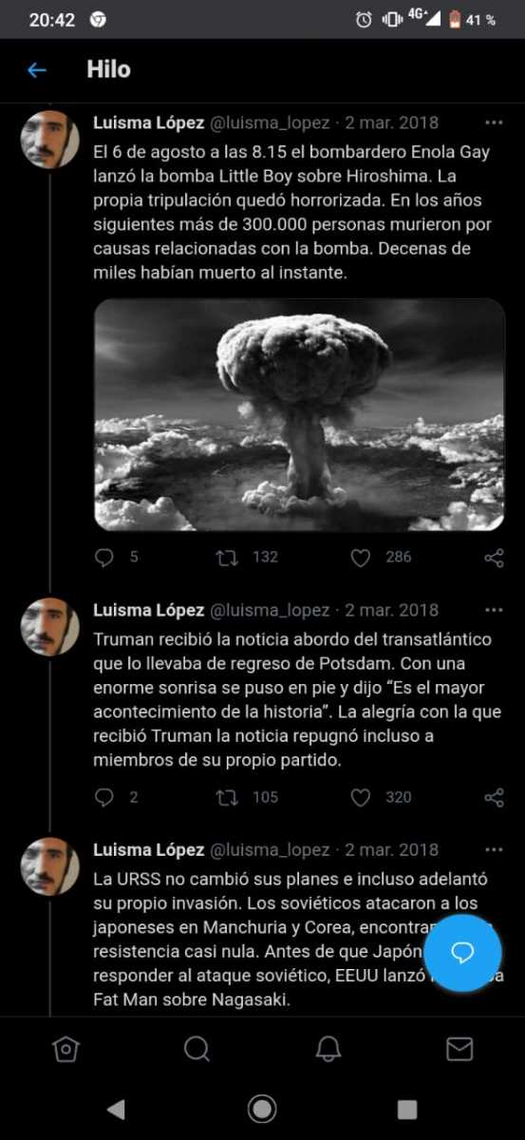The image size is (525, 1140).
Task: Like the Truman tweet with 320 likes
Action: coord(361,798)
